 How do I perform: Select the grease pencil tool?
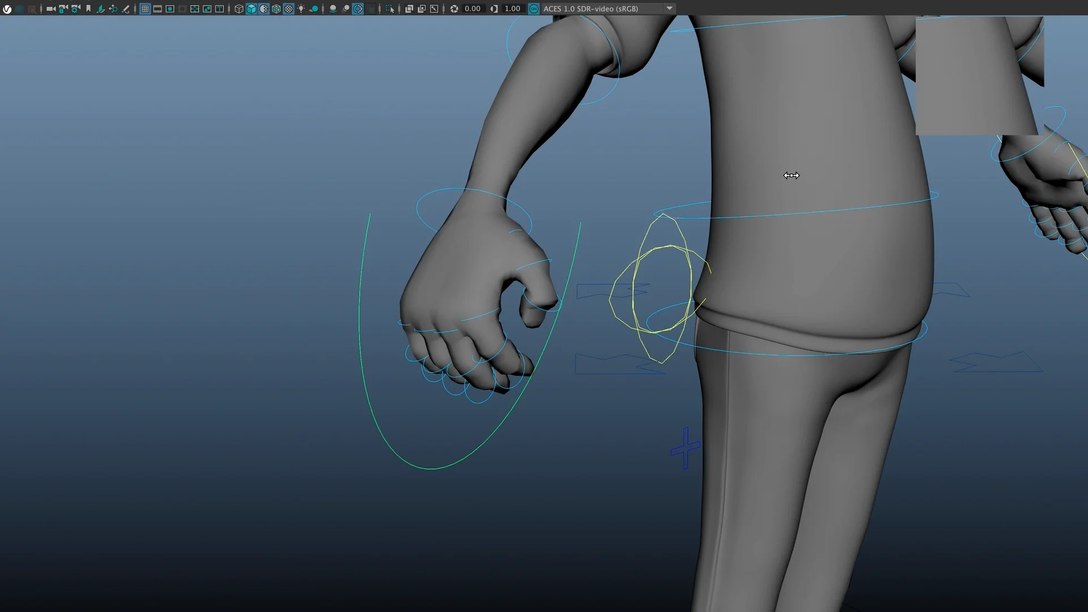[126, 8]
